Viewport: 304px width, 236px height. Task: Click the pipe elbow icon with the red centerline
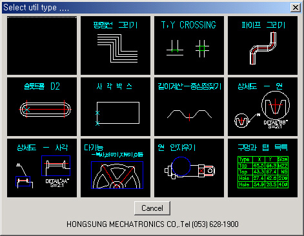263,48
